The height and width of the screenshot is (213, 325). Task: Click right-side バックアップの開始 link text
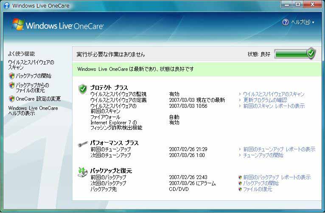pos(261,183)
